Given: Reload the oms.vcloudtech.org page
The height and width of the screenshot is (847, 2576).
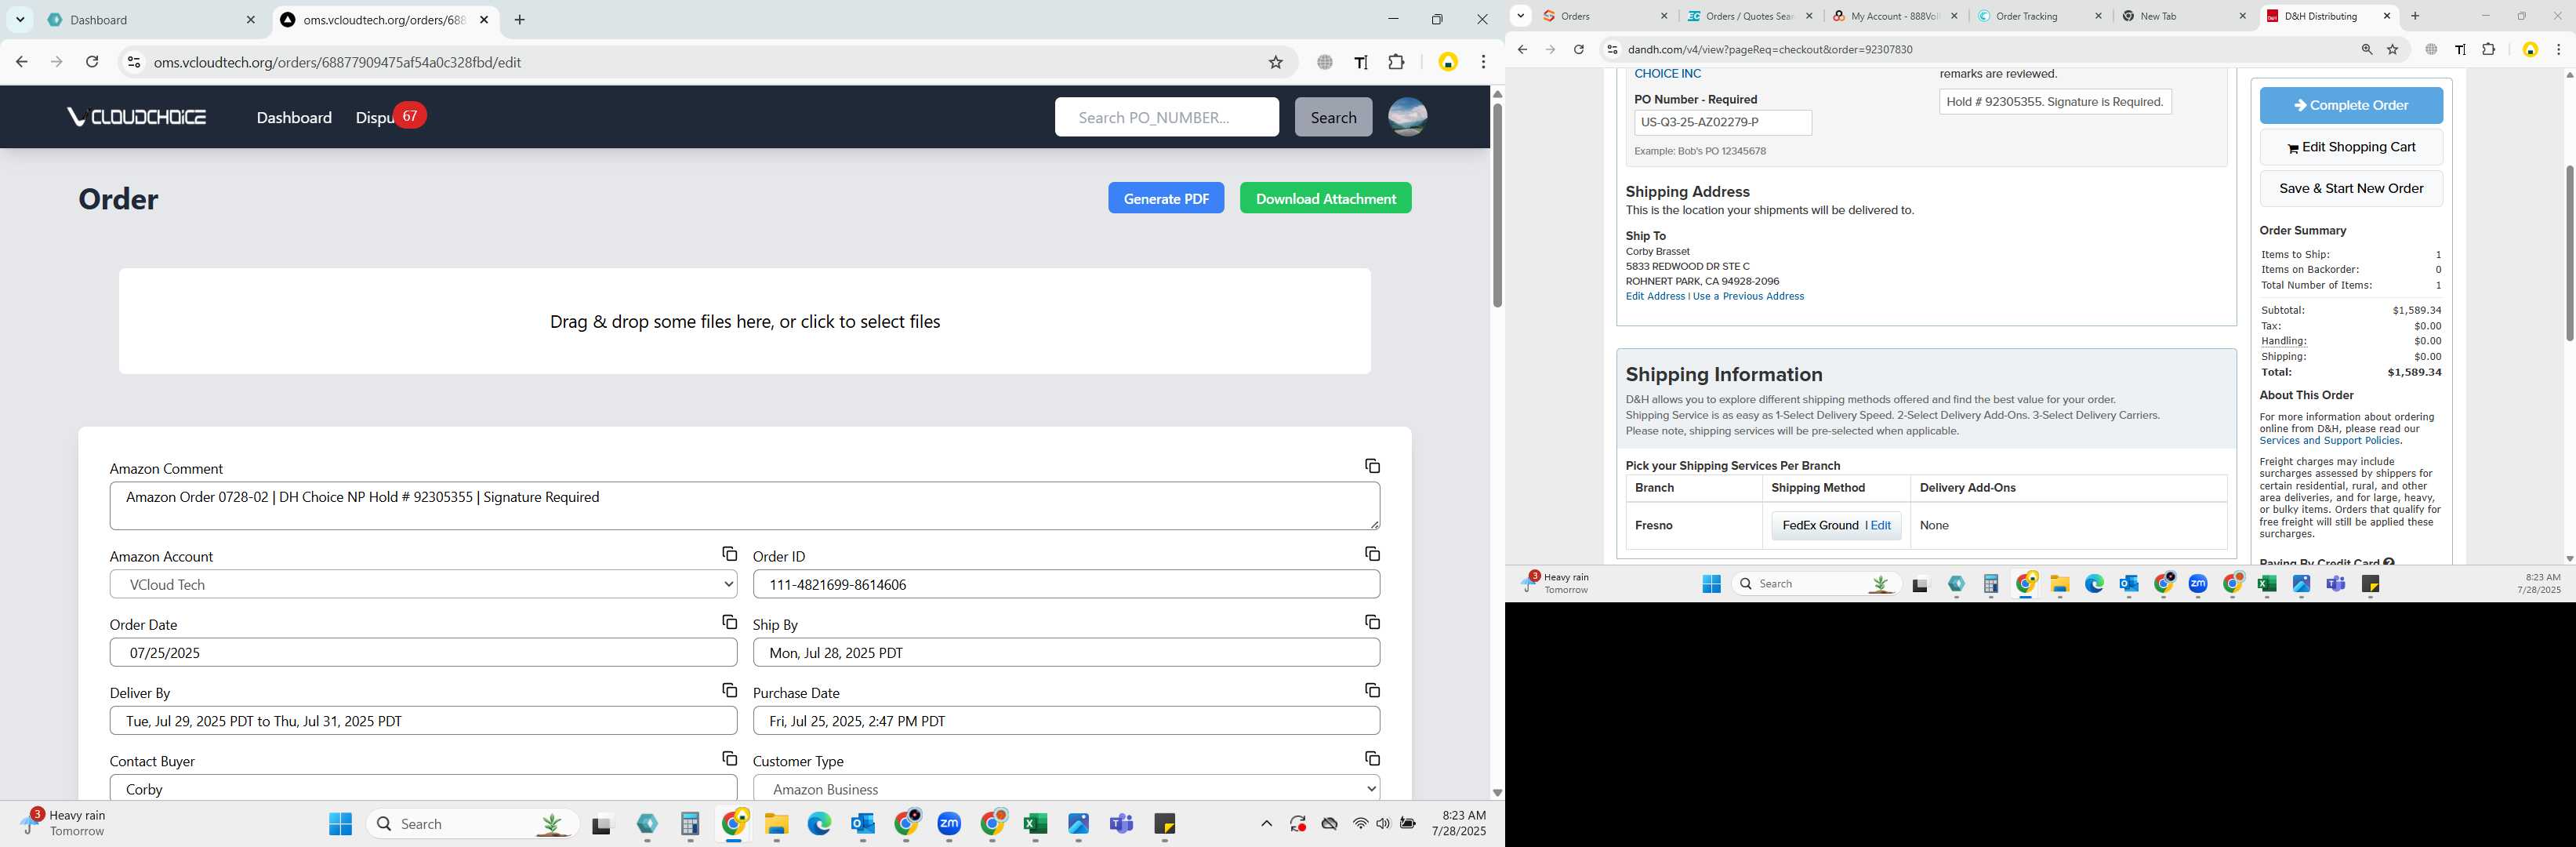Looking at the screenshot, I should tap(92, 62).
